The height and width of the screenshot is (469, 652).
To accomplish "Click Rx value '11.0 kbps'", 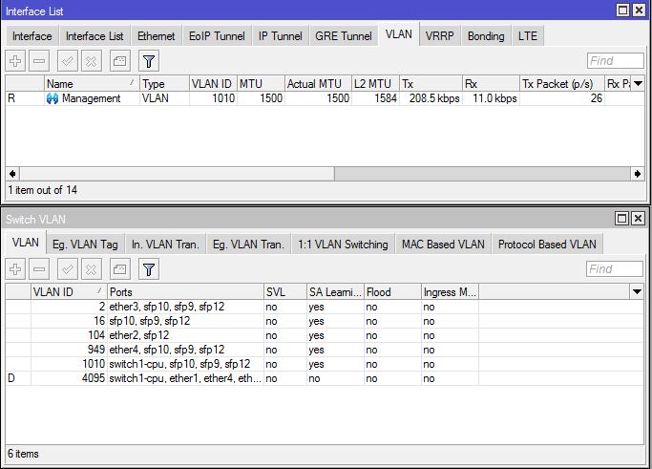I will tap(494, 98).
